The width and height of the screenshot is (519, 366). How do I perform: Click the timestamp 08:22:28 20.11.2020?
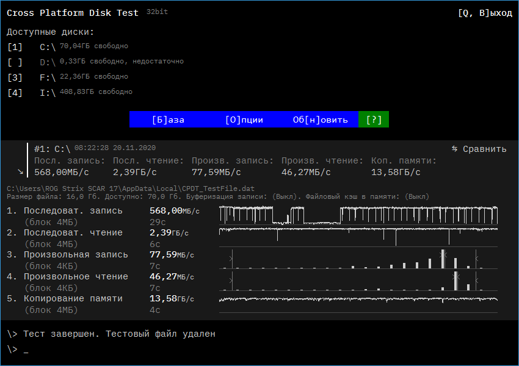(x=115, y=148)
